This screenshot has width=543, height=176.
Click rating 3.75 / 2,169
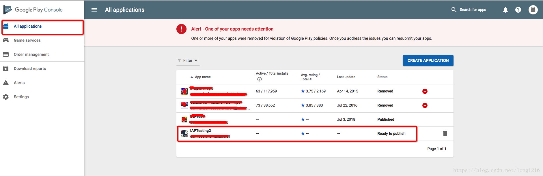click(x=313, y=91)
